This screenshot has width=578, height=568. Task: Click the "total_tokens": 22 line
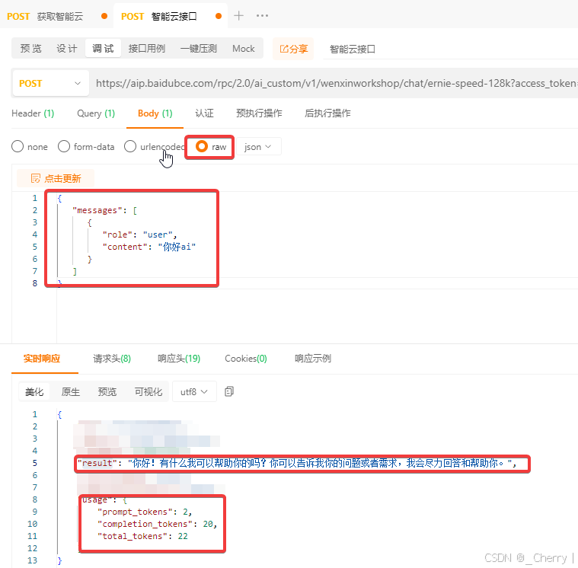[142, 536]
